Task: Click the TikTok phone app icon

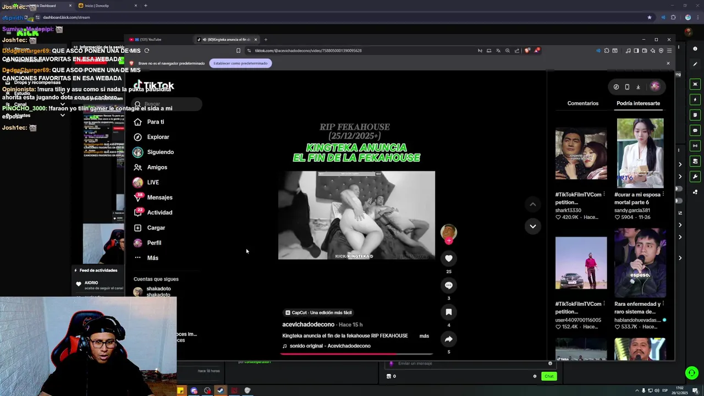Action: tap(627, 86)
